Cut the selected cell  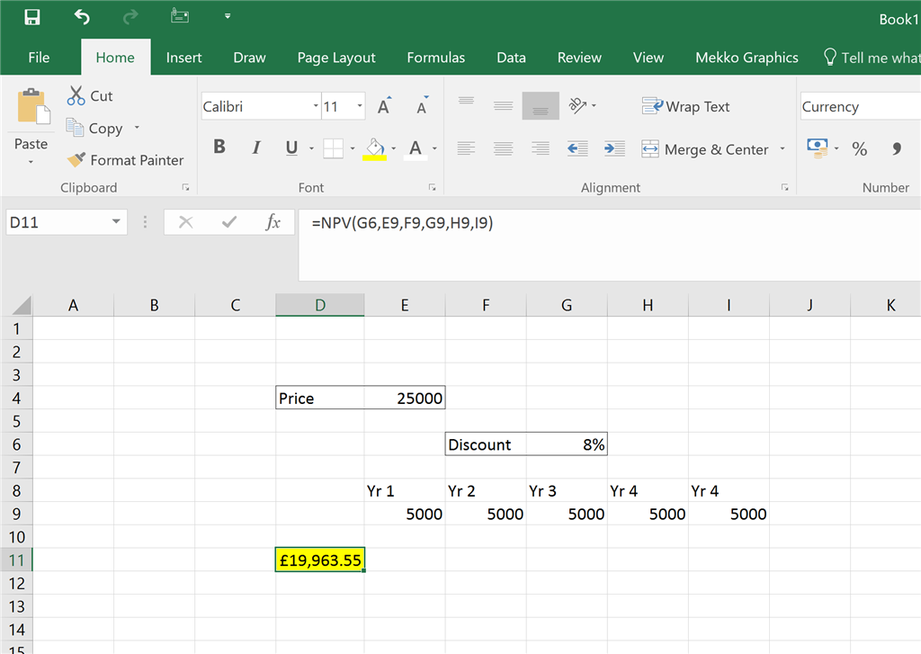pos(90,95)
